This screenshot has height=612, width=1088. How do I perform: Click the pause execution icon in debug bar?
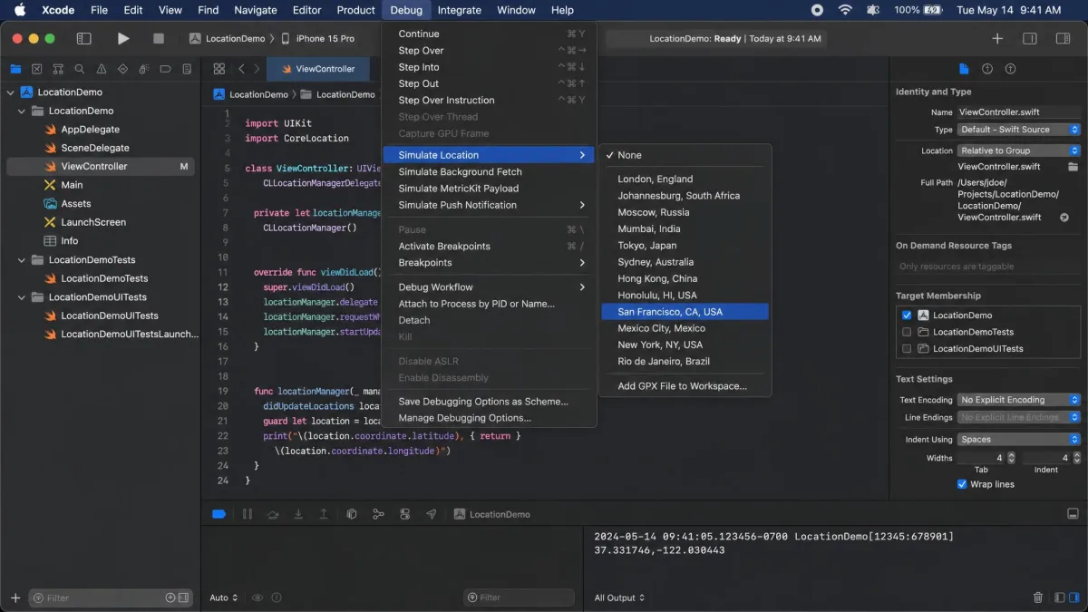(248, 514)
